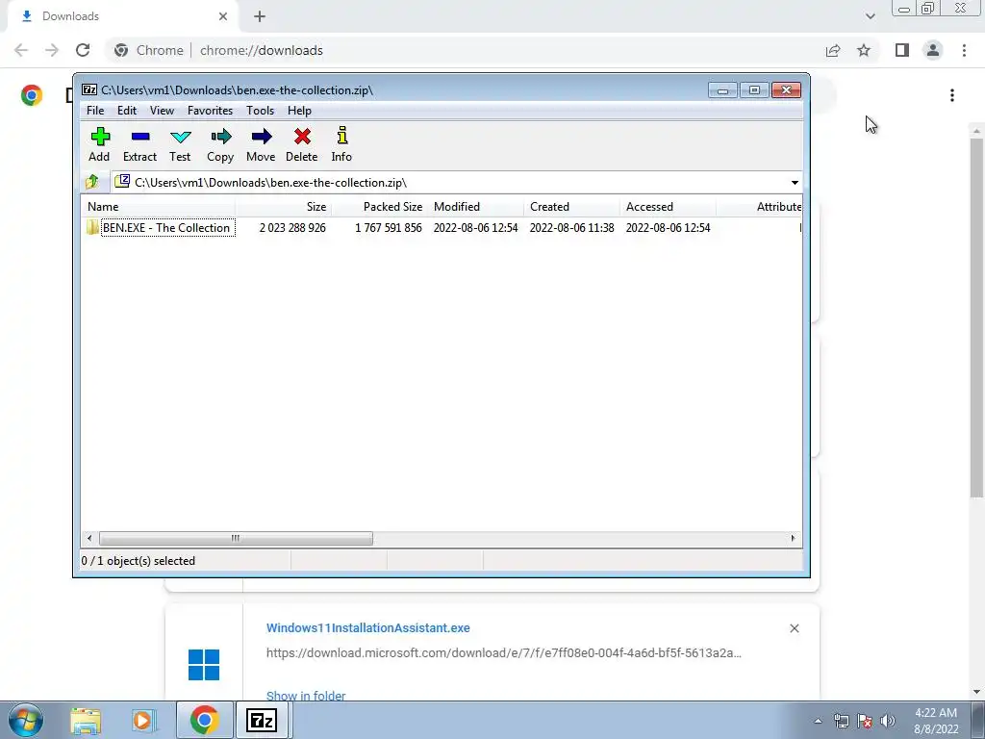Select the Downloads browser tab

coord(122,16)
